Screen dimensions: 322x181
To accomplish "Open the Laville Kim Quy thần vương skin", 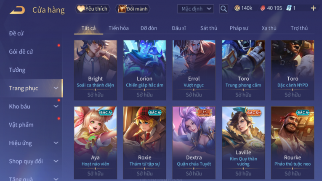I will 243,143.
